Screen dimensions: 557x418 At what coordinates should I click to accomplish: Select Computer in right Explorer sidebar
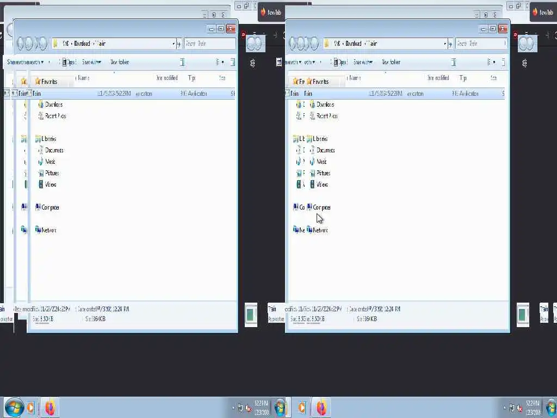[x=318, y=207]
